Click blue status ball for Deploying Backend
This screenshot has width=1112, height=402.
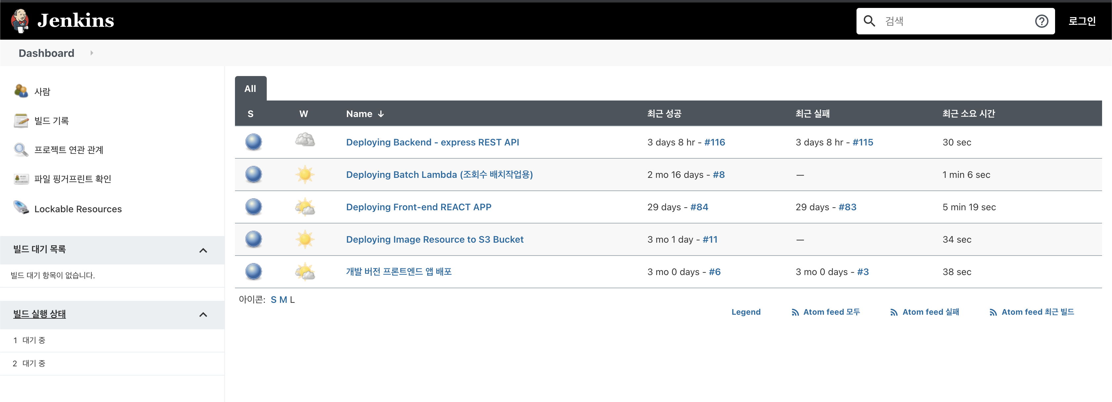[x=254, y=142]
